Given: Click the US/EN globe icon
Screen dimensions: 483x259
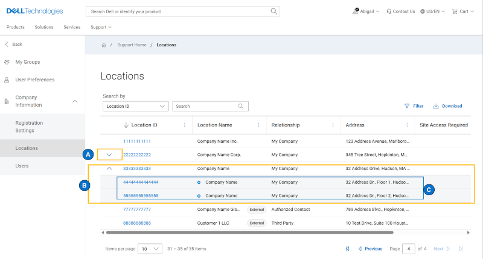Looking at the screenshot, I should point(423,11).
